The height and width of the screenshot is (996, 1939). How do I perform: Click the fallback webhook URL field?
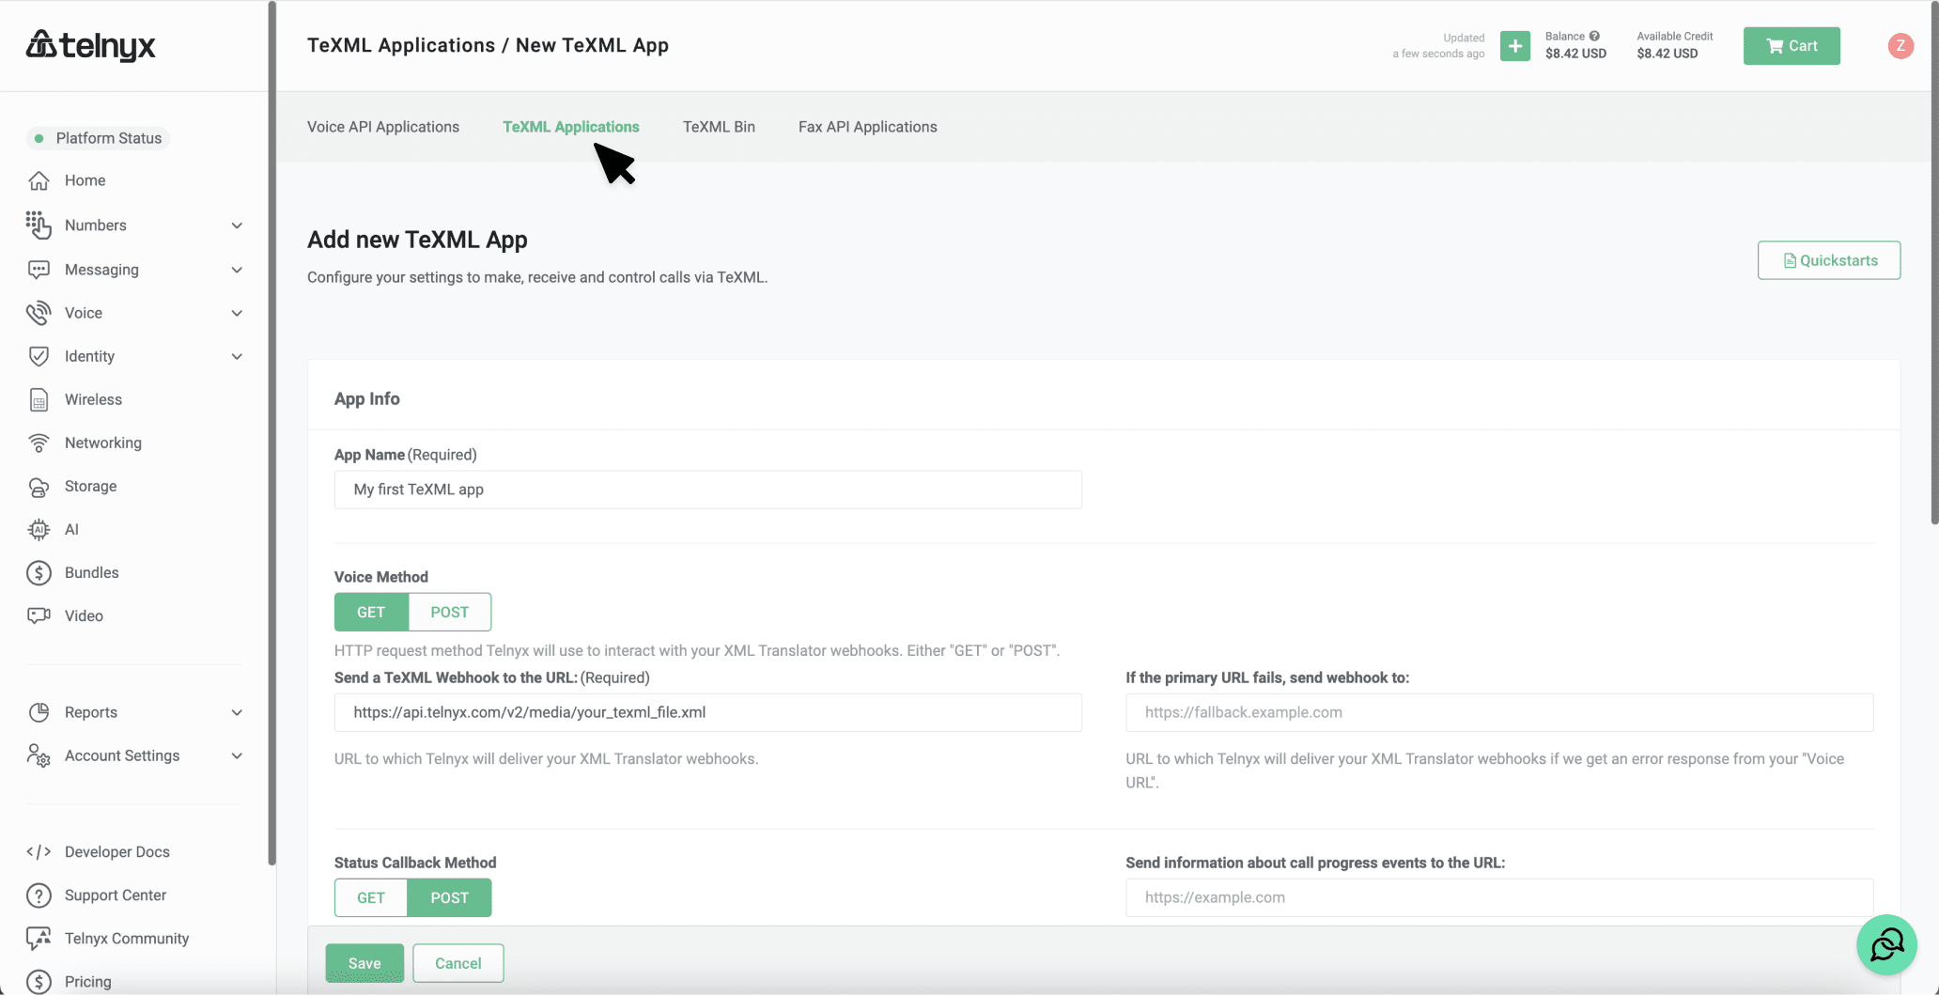tap(1499, 712)
